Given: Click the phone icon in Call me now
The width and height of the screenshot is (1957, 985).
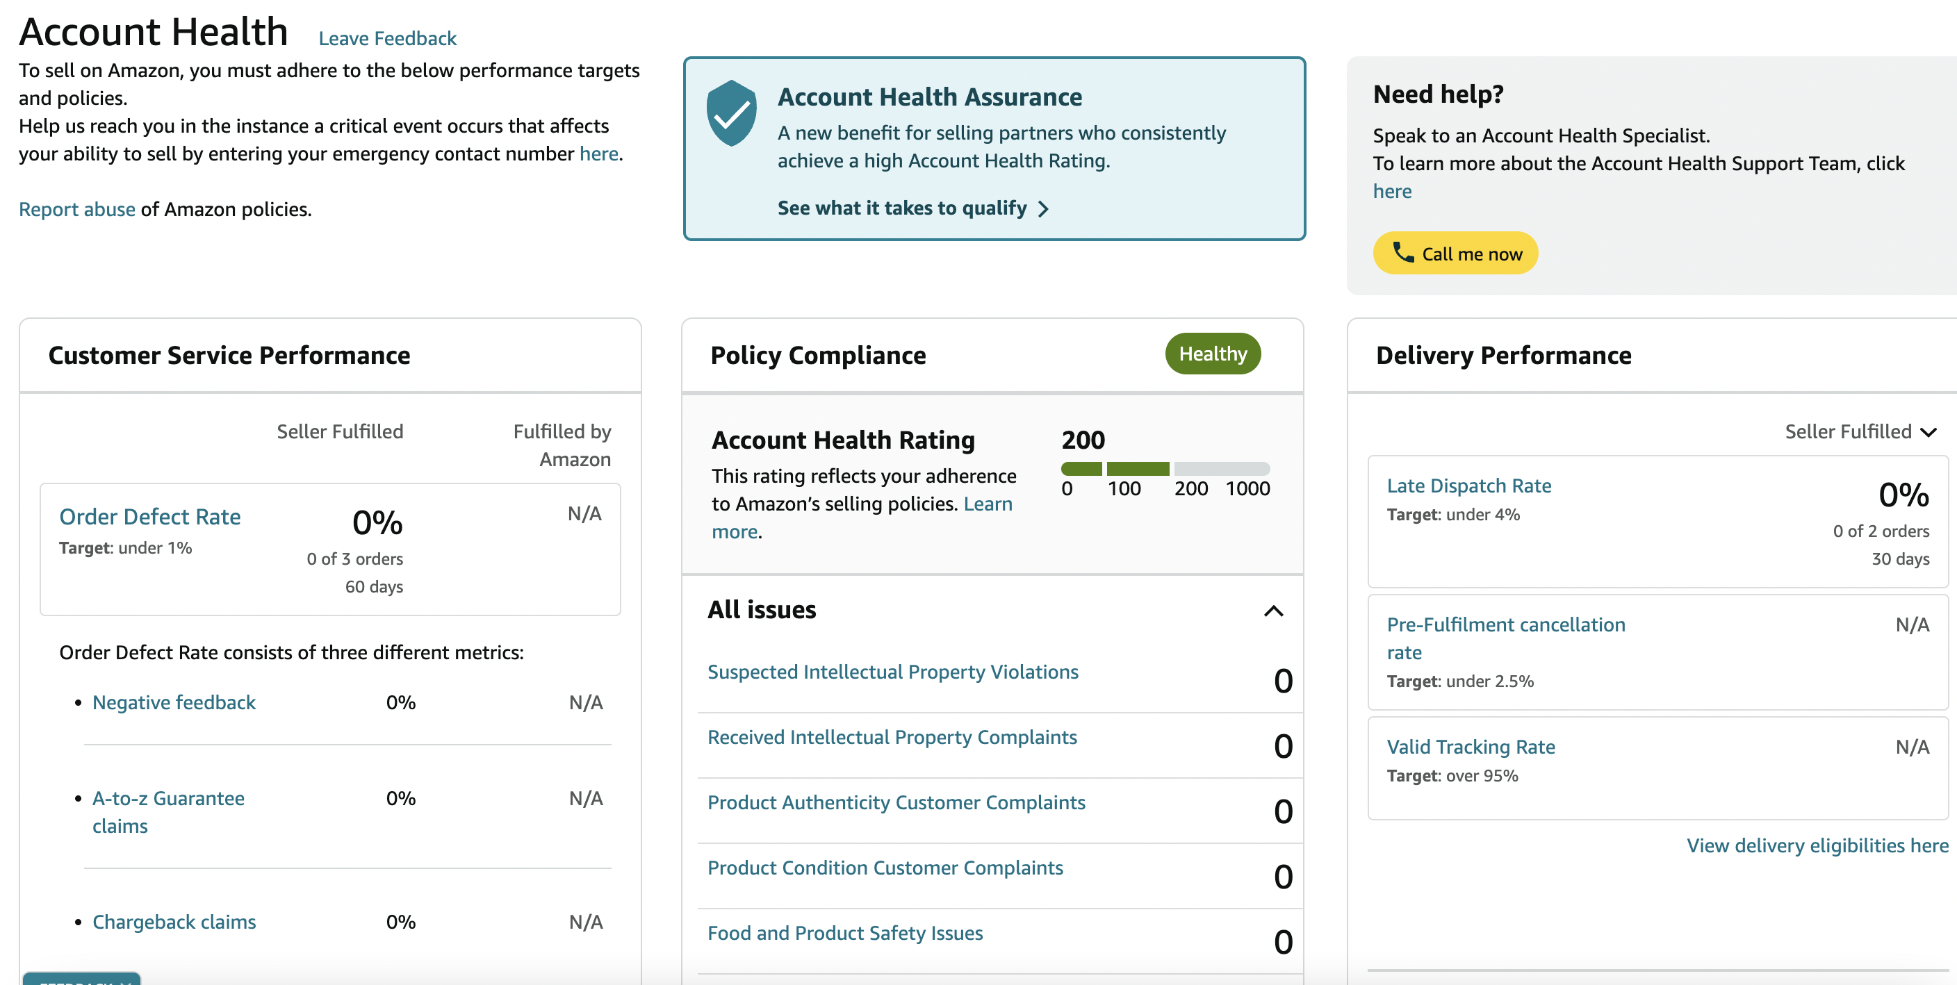Looking at the screenshot, I should (1402, 252).
